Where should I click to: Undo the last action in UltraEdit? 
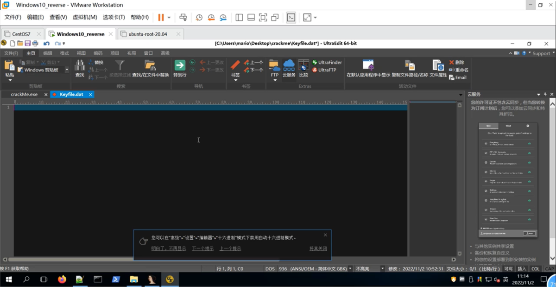pyautogui.click(x=46, y=43)
